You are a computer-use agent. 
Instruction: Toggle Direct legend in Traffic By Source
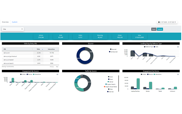click(110, 77)
